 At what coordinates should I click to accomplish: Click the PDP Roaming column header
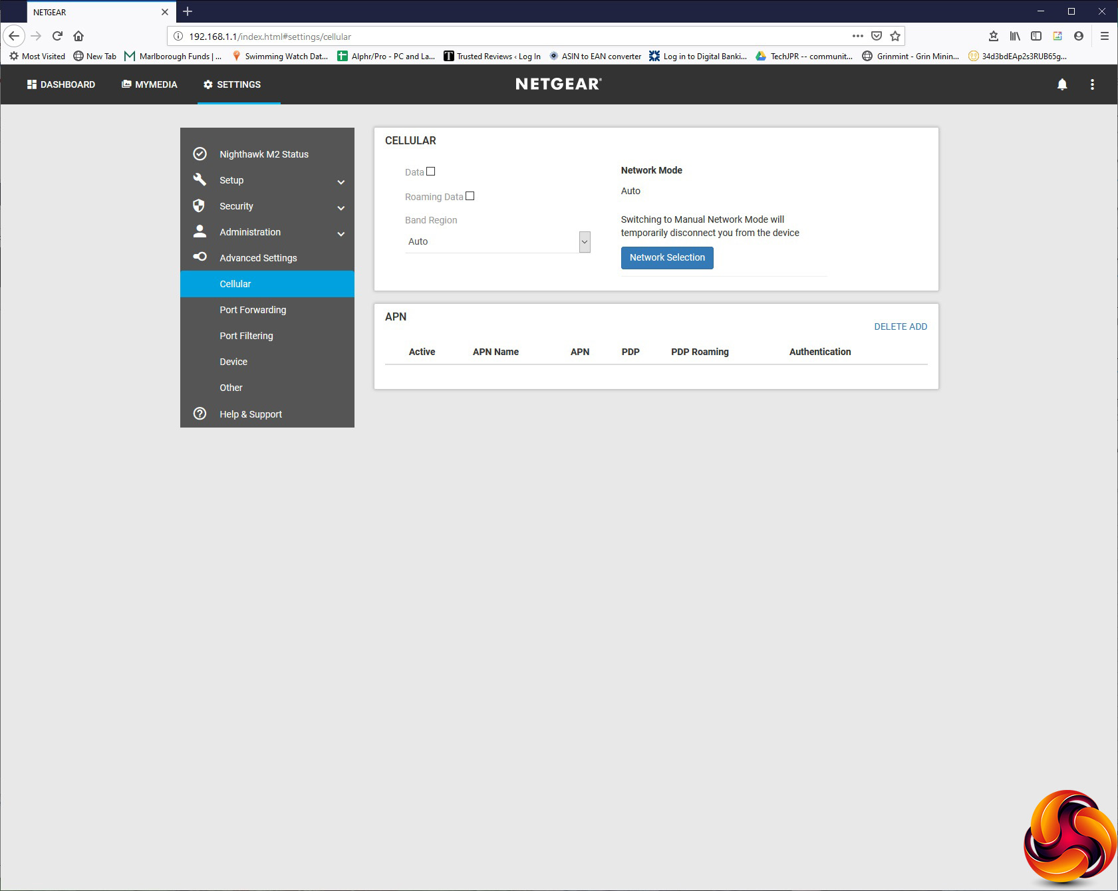click(700, 352)
